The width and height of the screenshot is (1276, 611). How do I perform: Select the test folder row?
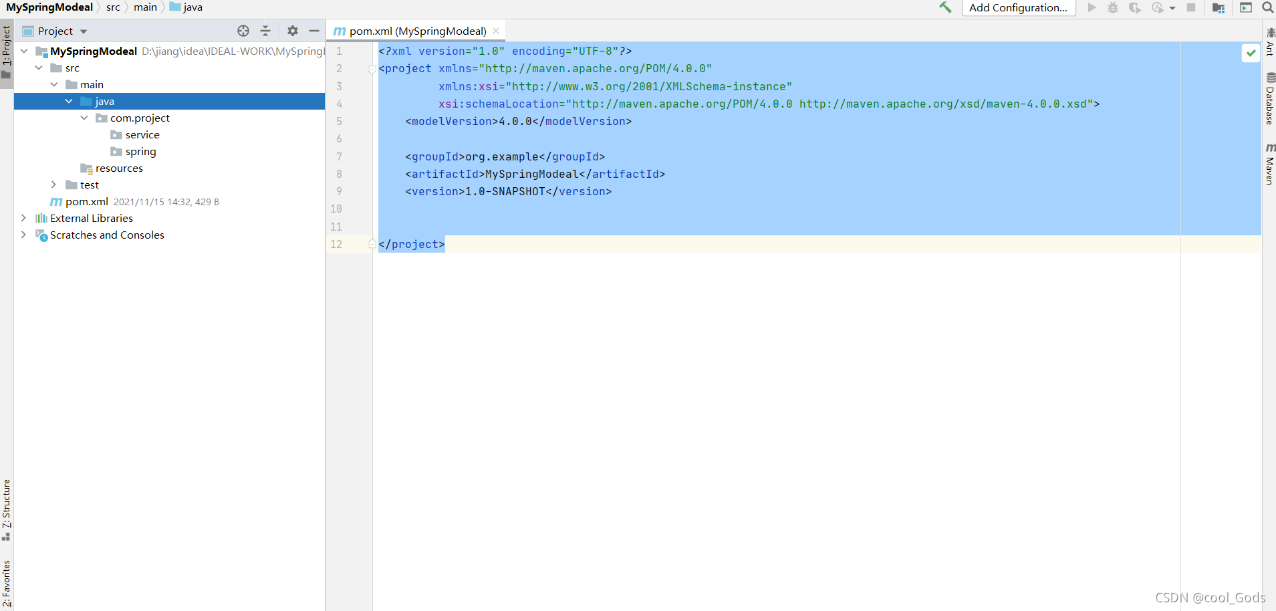169,185
